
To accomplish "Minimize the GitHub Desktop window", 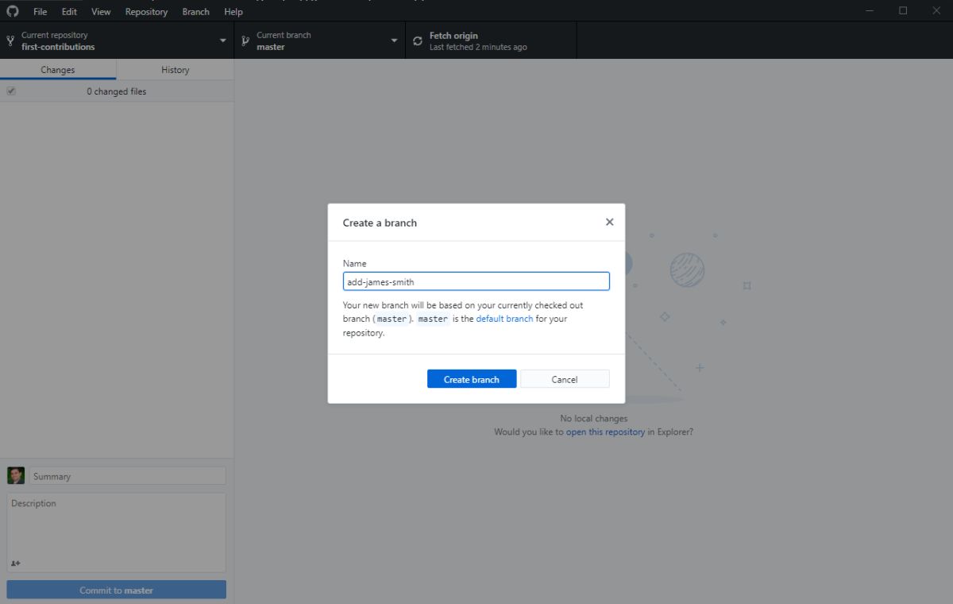I will (x=870, y=10).
